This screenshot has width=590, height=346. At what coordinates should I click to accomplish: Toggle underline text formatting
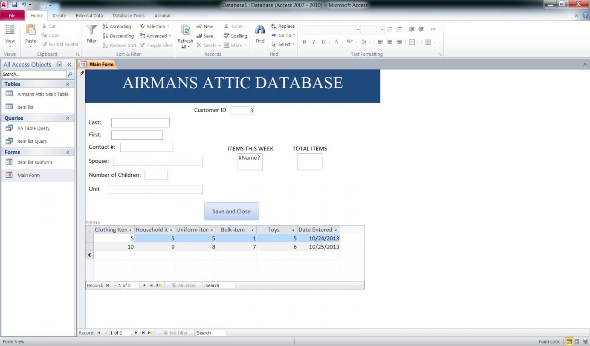[323, 42]
